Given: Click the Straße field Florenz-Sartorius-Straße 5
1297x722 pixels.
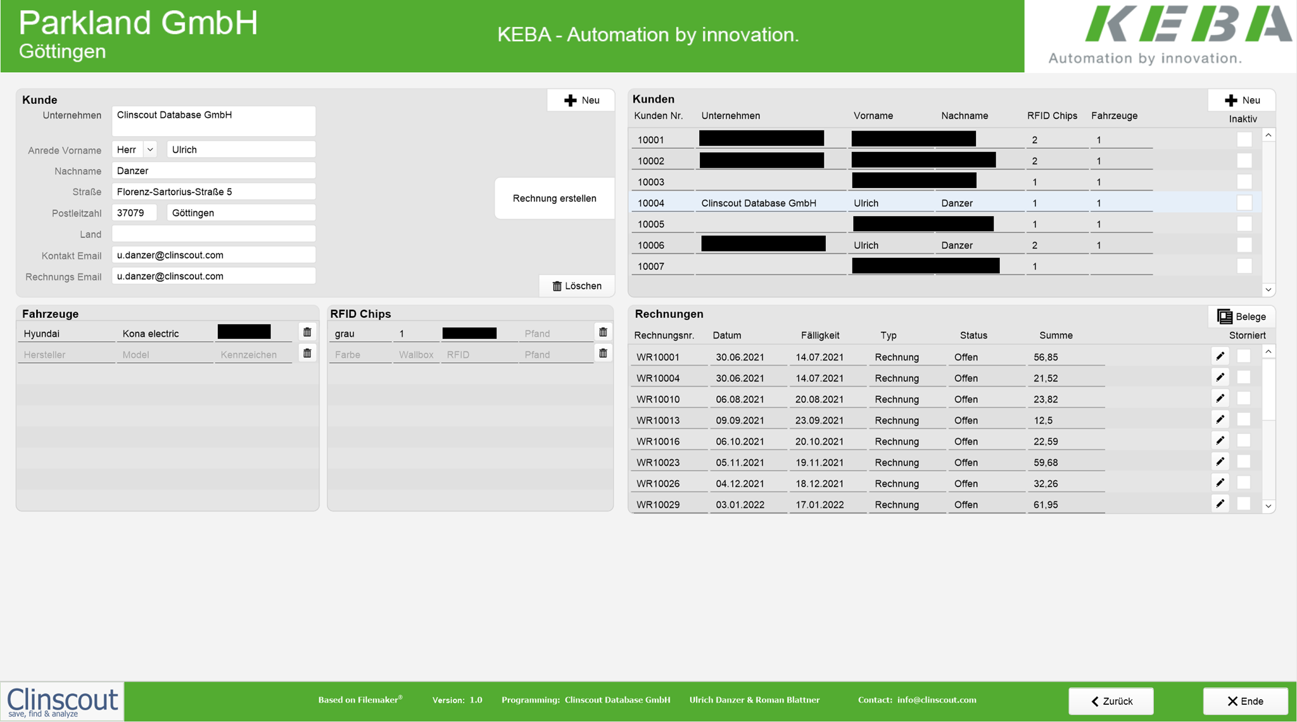Looking at the screenshot, I should 213,191.
